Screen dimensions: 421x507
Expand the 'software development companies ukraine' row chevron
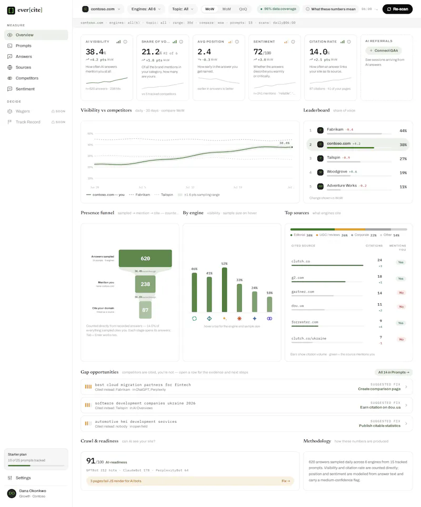point(406,405)
